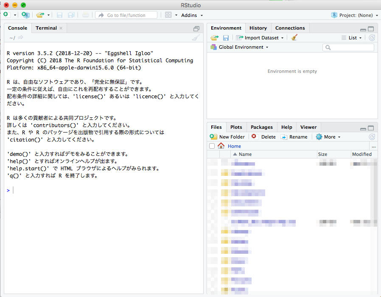Click the Delete button in Files

point(263,137)
